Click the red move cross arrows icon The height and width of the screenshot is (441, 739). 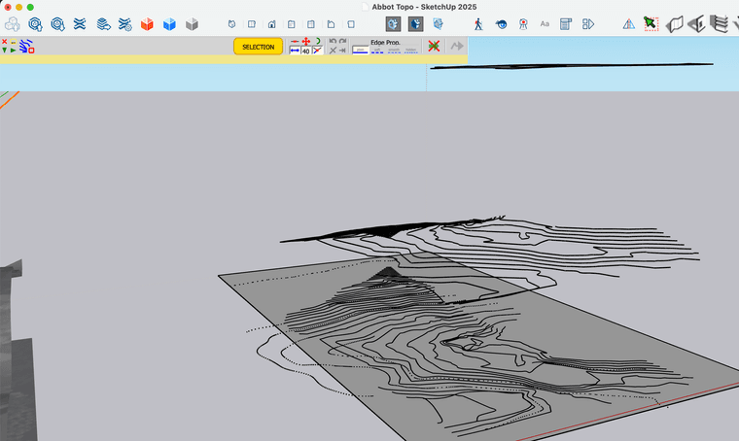[306, 42]
